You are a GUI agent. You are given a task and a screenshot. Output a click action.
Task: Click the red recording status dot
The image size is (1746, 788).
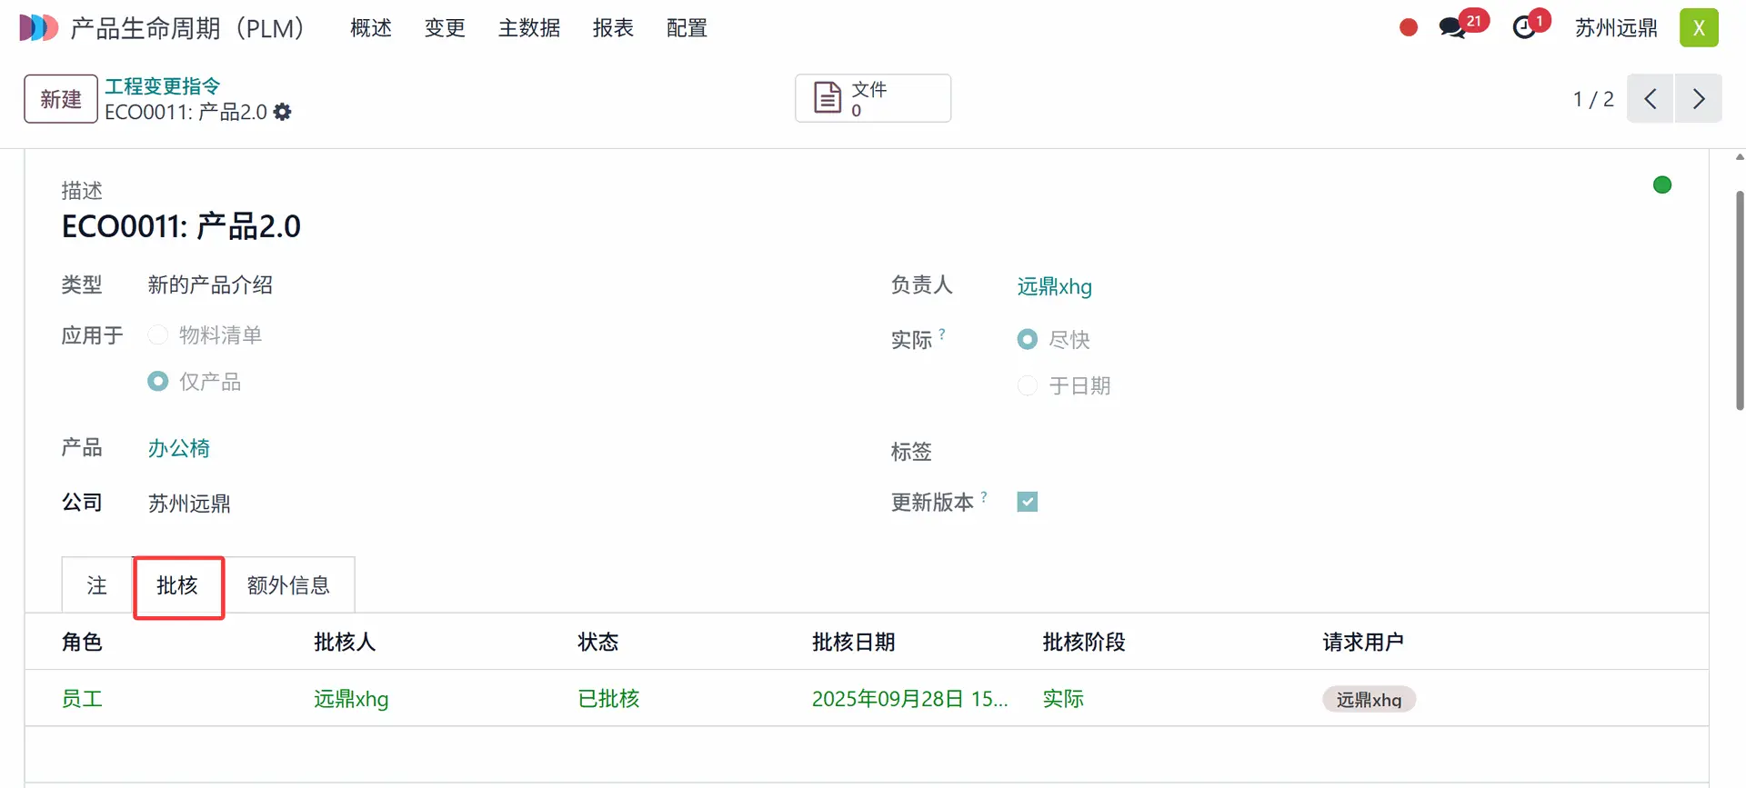pyautogui.click(x=1409, y=28)
